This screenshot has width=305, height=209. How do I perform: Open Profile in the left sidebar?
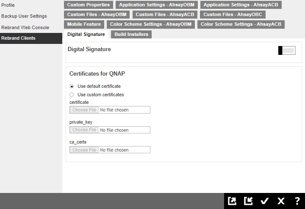8,5
